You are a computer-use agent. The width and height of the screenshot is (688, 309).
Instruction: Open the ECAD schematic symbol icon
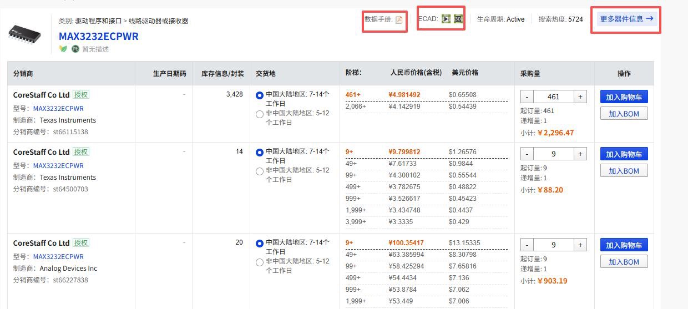click(446, 19)
